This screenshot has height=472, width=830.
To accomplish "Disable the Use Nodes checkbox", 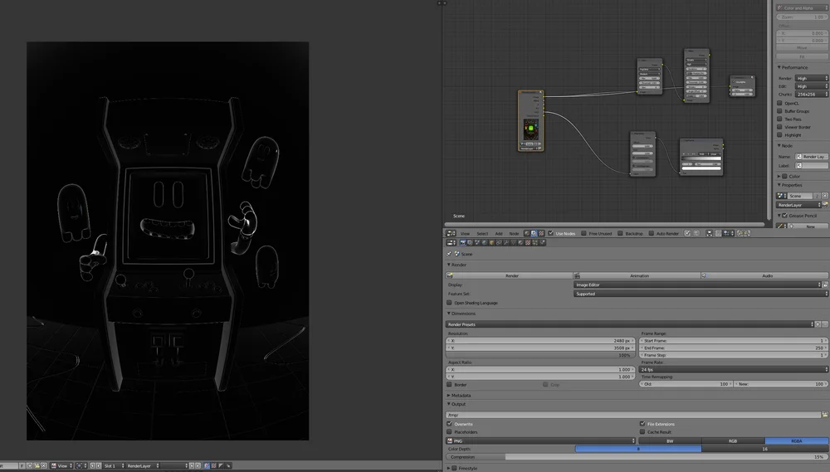I will click(550, 233).
